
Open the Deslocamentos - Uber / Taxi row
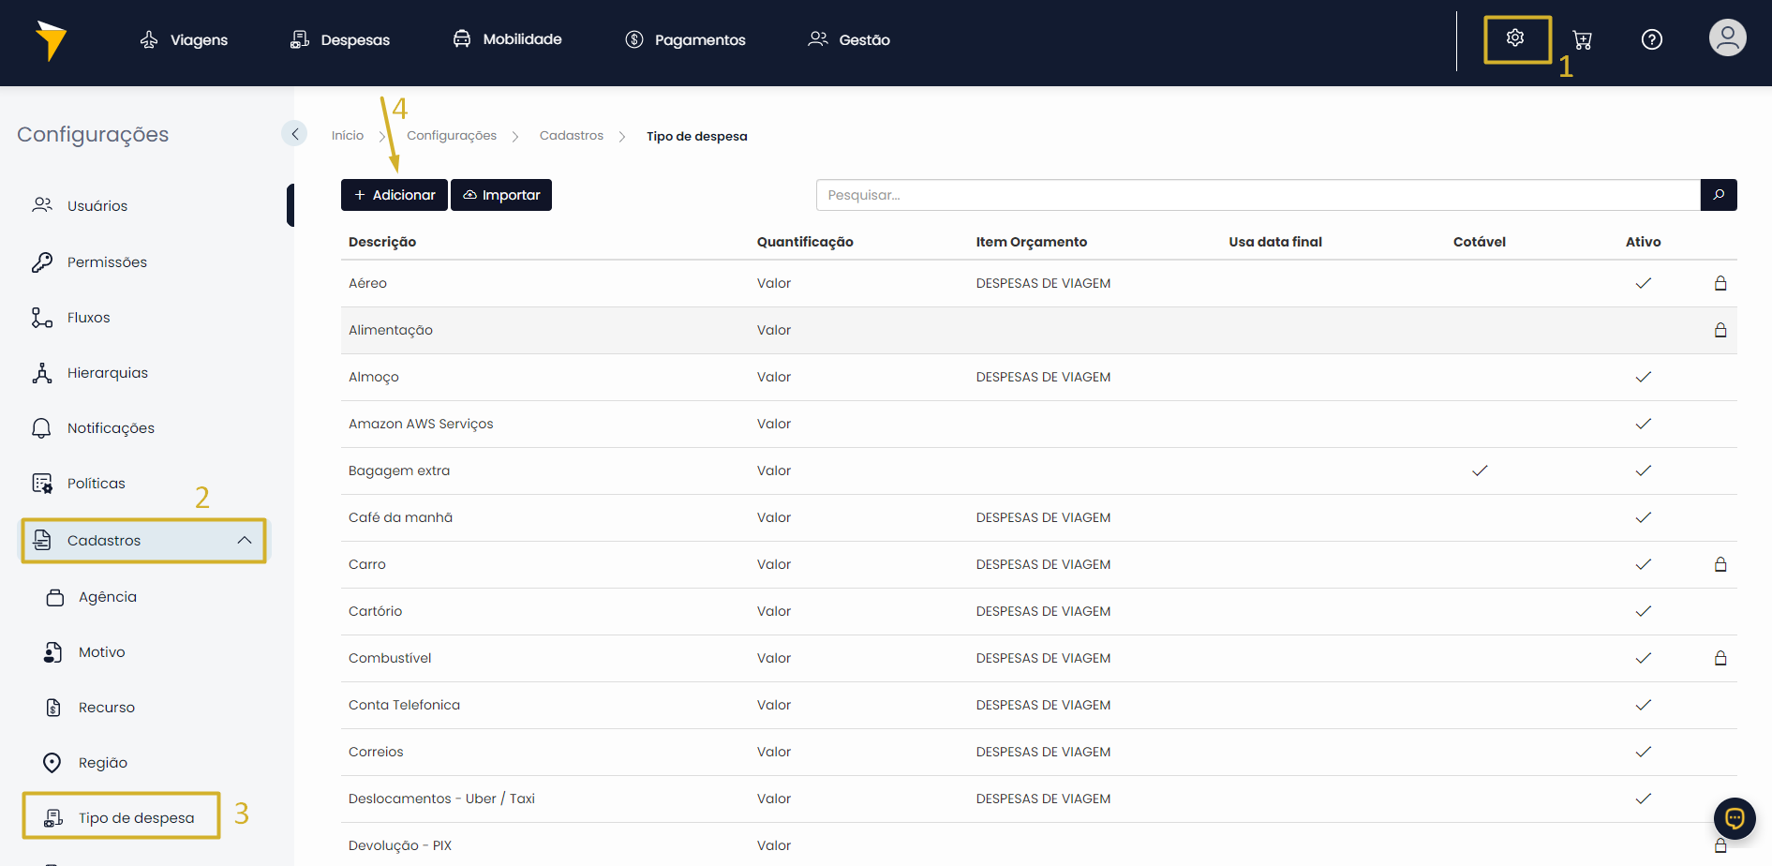click(x=1039, y=799)
